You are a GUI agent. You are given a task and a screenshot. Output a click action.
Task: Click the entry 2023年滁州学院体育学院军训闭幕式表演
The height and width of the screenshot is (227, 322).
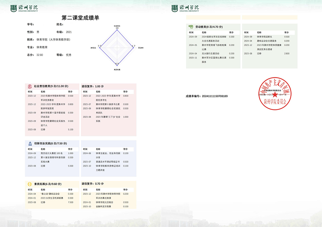(x=108, y=196)
